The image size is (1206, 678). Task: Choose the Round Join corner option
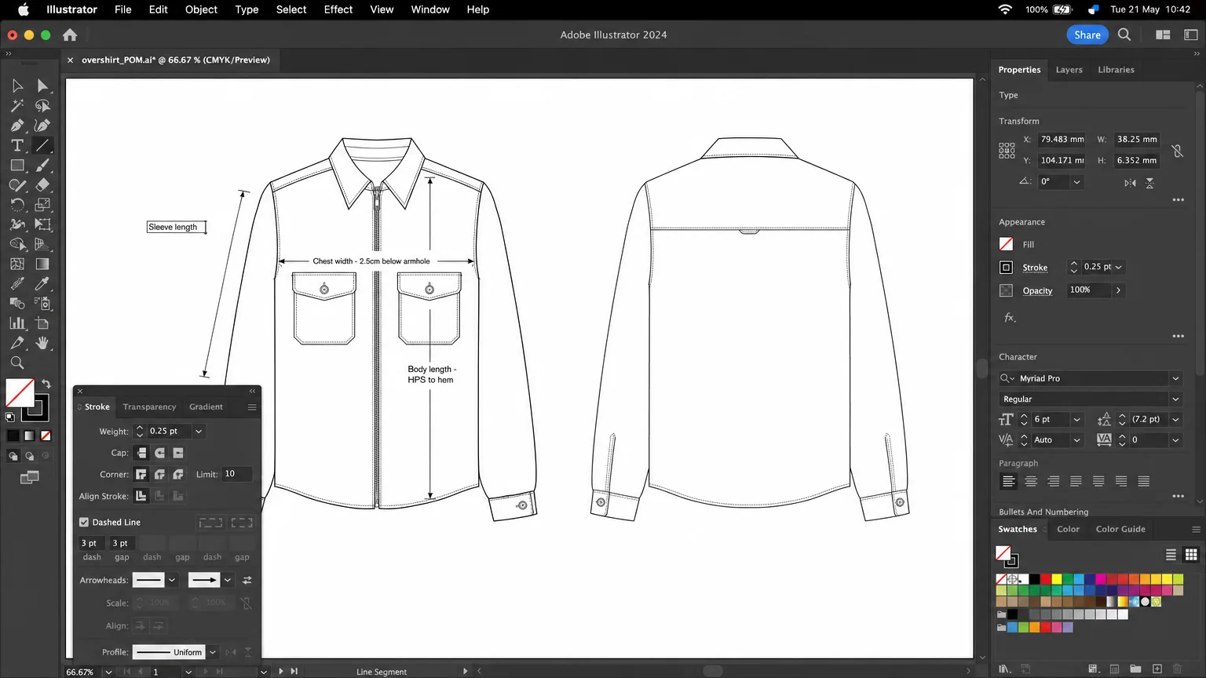pos(159,474)
